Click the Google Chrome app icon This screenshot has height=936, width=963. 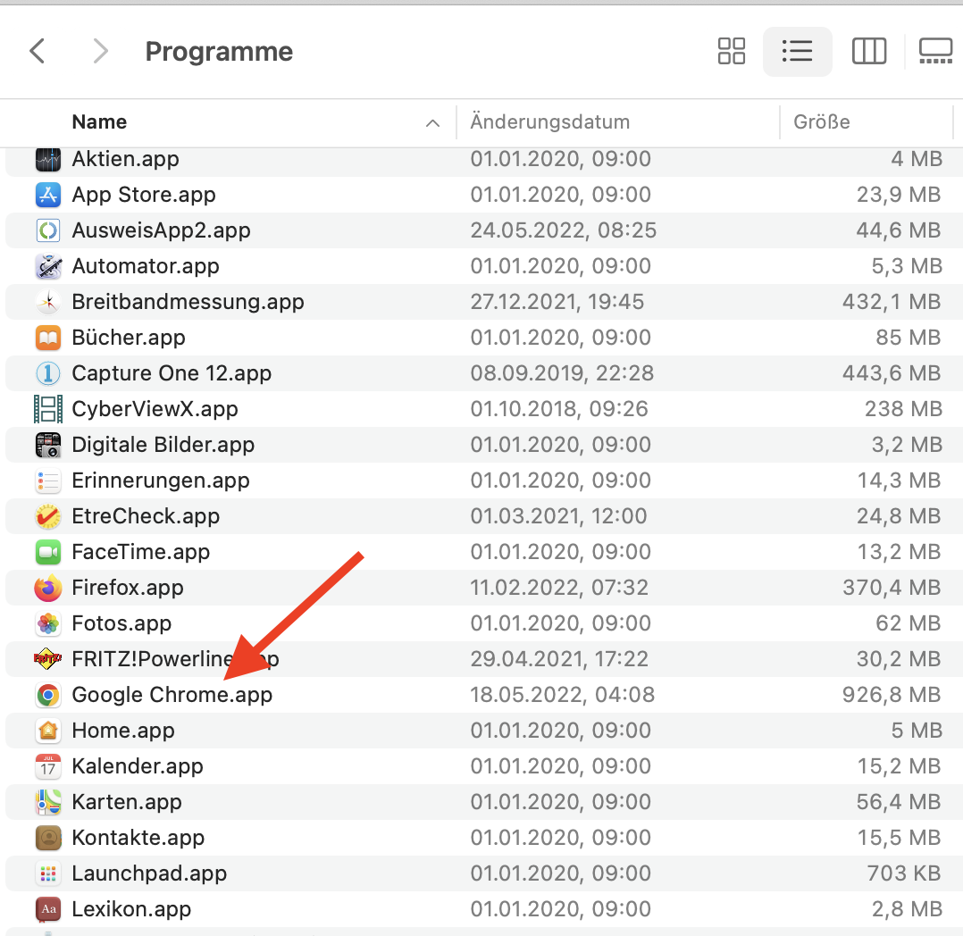tap(47, 695)
